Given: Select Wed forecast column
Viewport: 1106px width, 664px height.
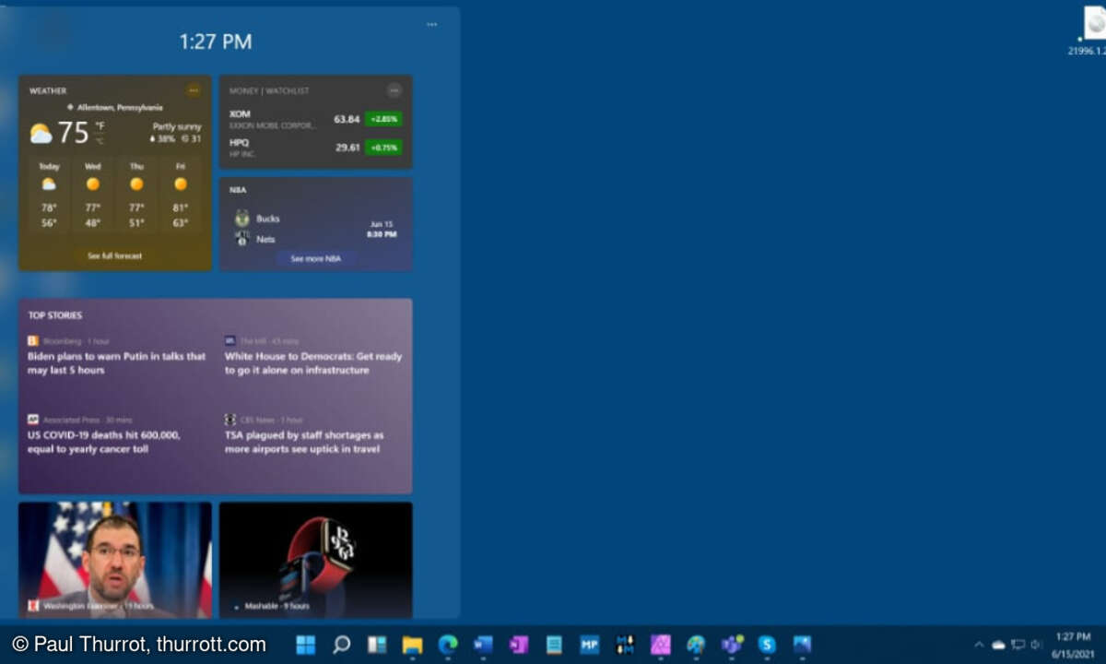Looking at the screenshot, I should pyautogui.click(x=93, y=195).
